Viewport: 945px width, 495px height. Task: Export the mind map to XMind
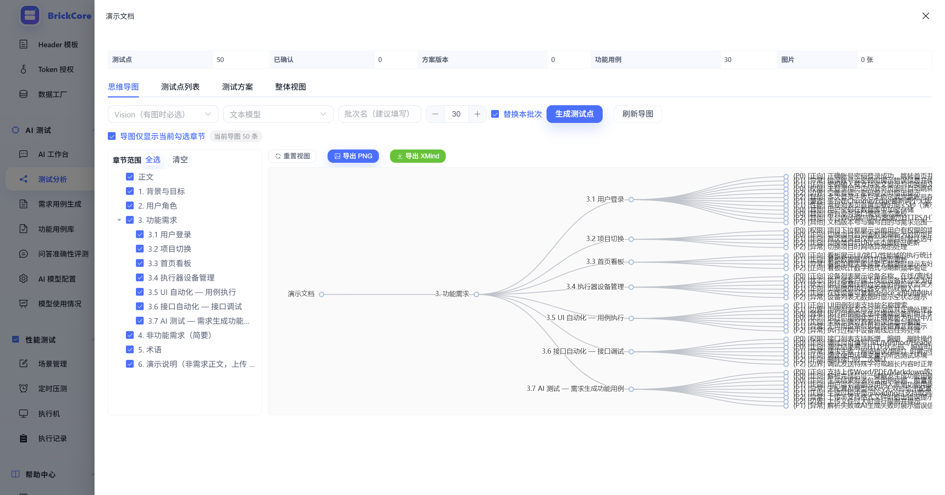(418, 156)
